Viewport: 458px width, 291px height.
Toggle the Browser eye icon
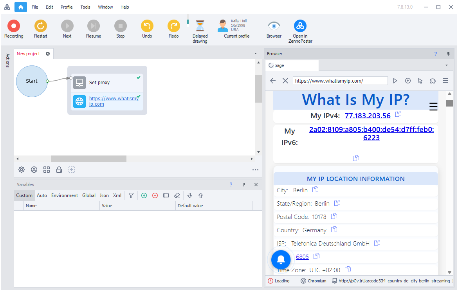(274, 29)
